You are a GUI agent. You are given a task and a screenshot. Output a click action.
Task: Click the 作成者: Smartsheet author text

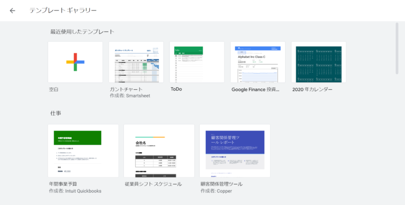click(x=130, y=96)
